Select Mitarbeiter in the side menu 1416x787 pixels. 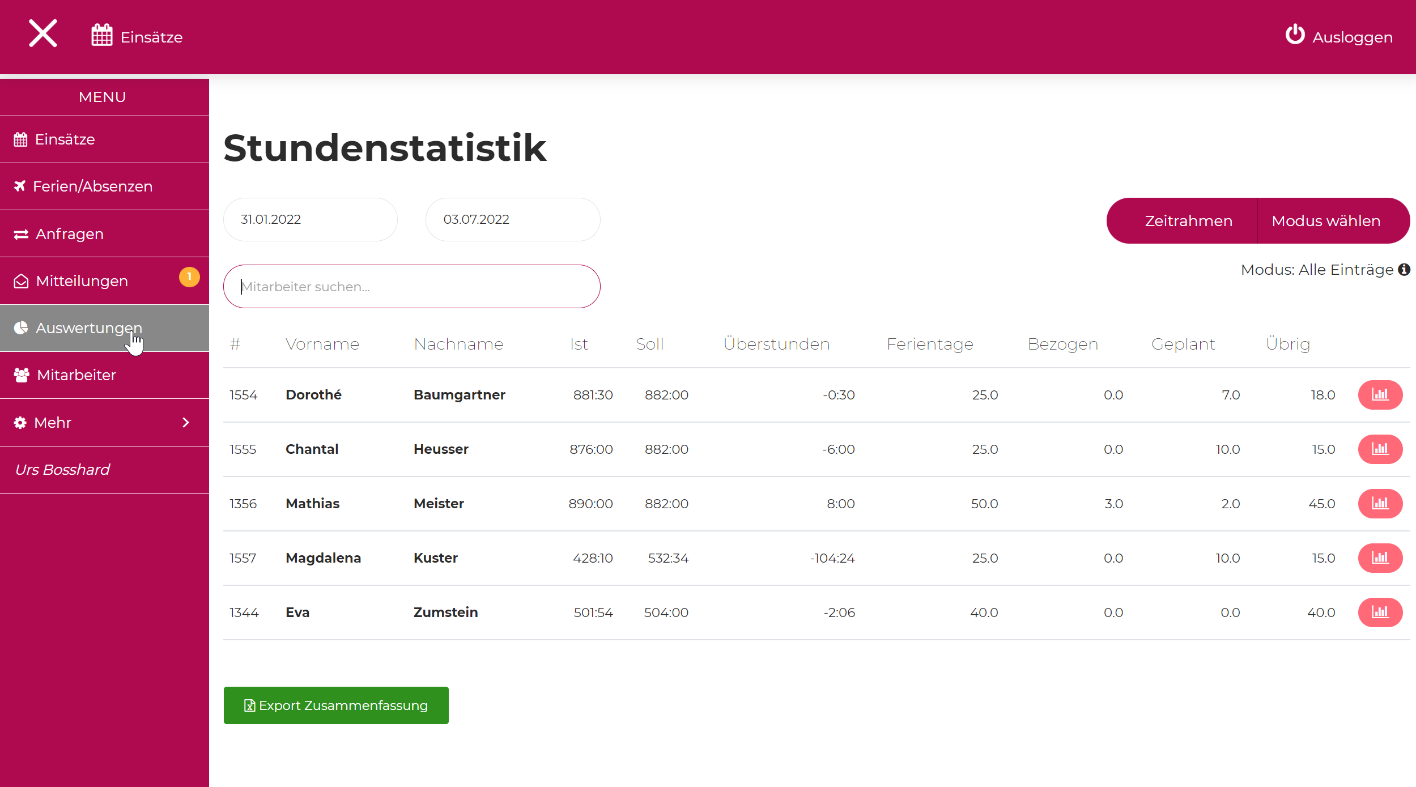click(76, 375)
